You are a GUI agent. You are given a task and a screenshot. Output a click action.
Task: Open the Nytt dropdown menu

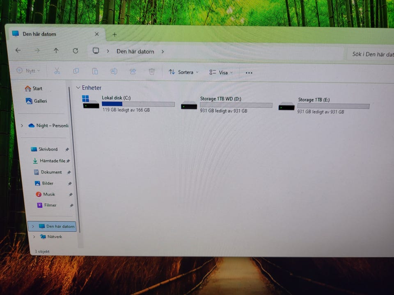[28, 71]
